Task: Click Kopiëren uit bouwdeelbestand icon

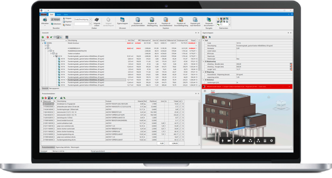Action: click(x=166, y=20)
